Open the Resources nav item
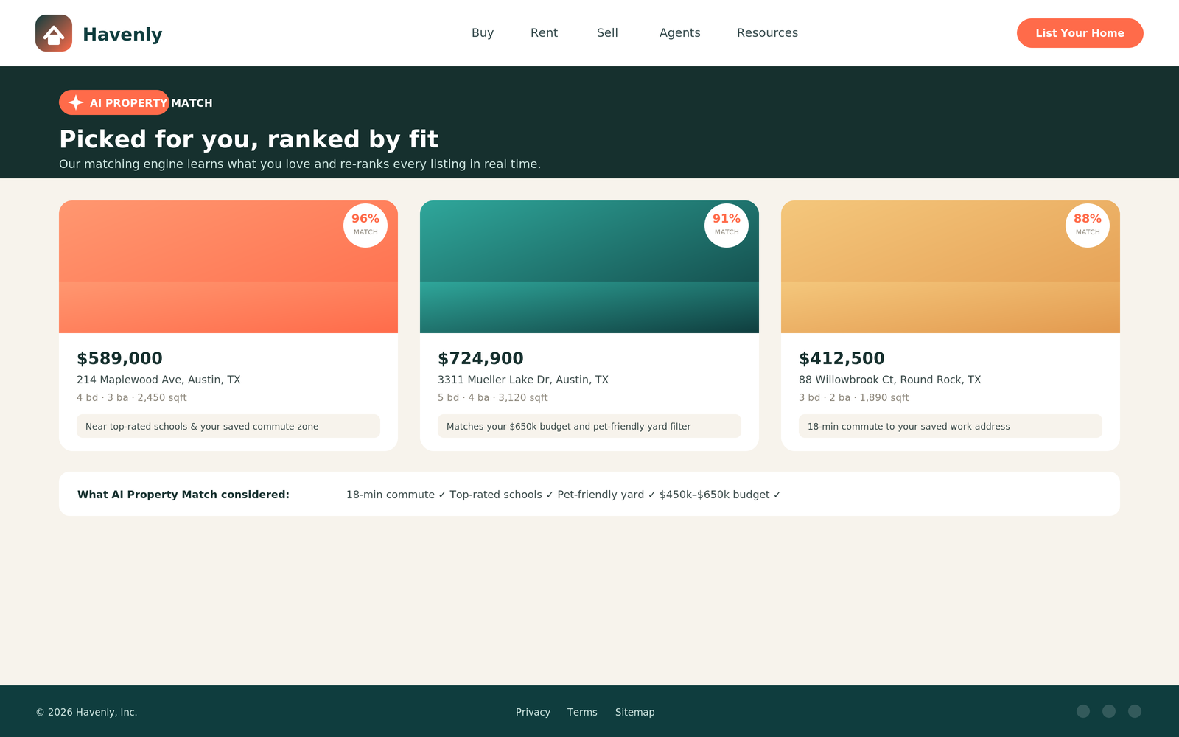Screen dimensions: 1179x737 tap(767, 33)
